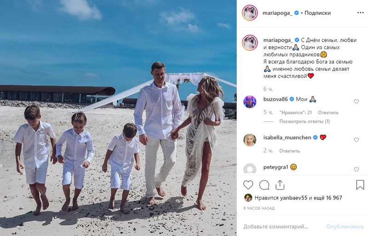
Task: Save the post with the bookmark icon
Action: coord(360,185)
